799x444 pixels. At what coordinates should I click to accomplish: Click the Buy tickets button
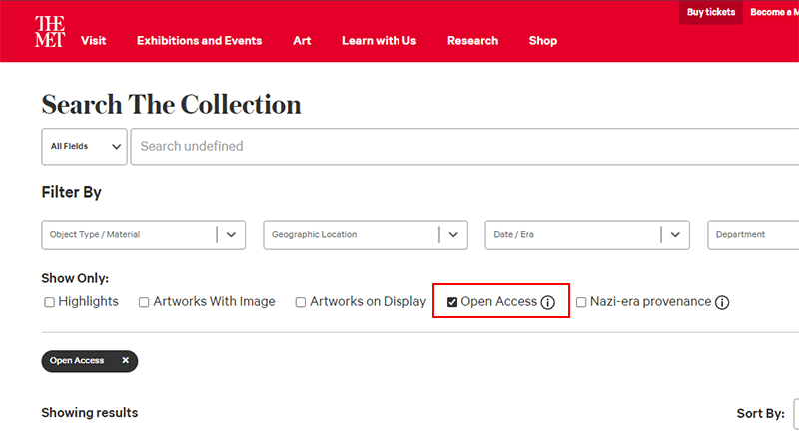[x=711, y=12]
